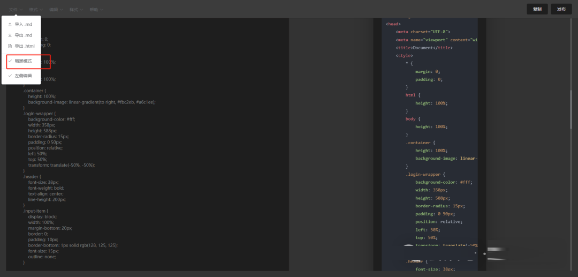Expand the 样式 menu chevron arrow
Screen dimensions: 578x277
click(x=82, y=10)
